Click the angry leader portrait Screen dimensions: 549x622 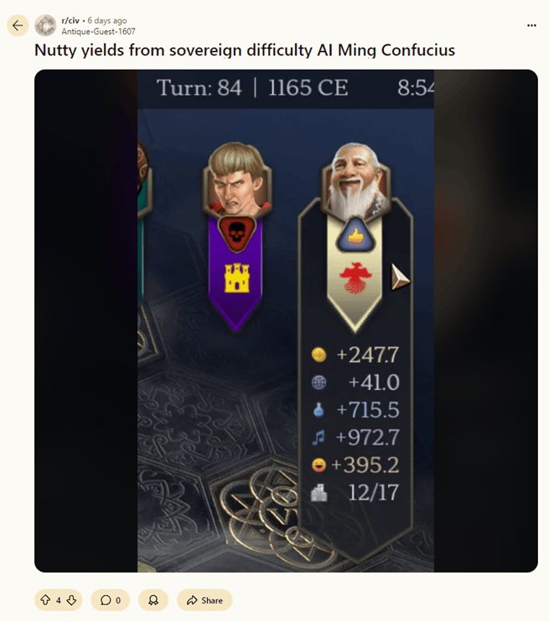[x=237, y=179]
